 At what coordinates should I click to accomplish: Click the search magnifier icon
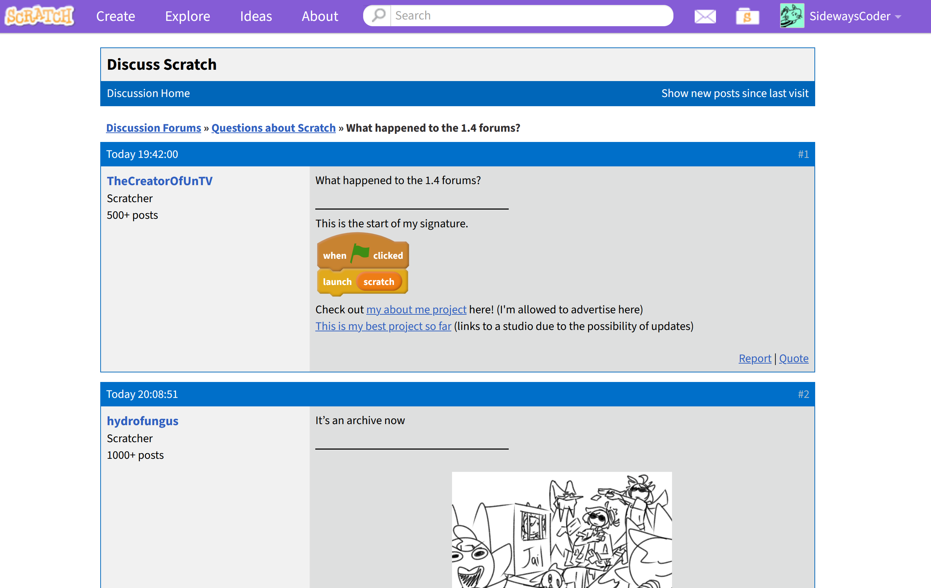377,16
